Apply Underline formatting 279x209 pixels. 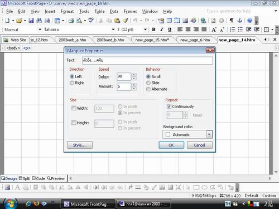[170, 30]
